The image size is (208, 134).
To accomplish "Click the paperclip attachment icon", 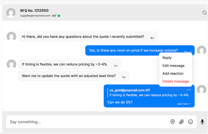I will 181,122.
